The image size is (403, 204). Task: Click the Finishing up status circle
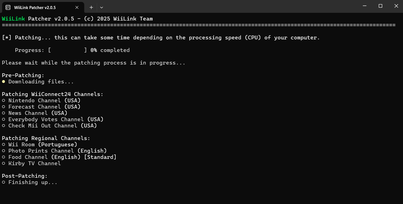click(x=4, y=182)
